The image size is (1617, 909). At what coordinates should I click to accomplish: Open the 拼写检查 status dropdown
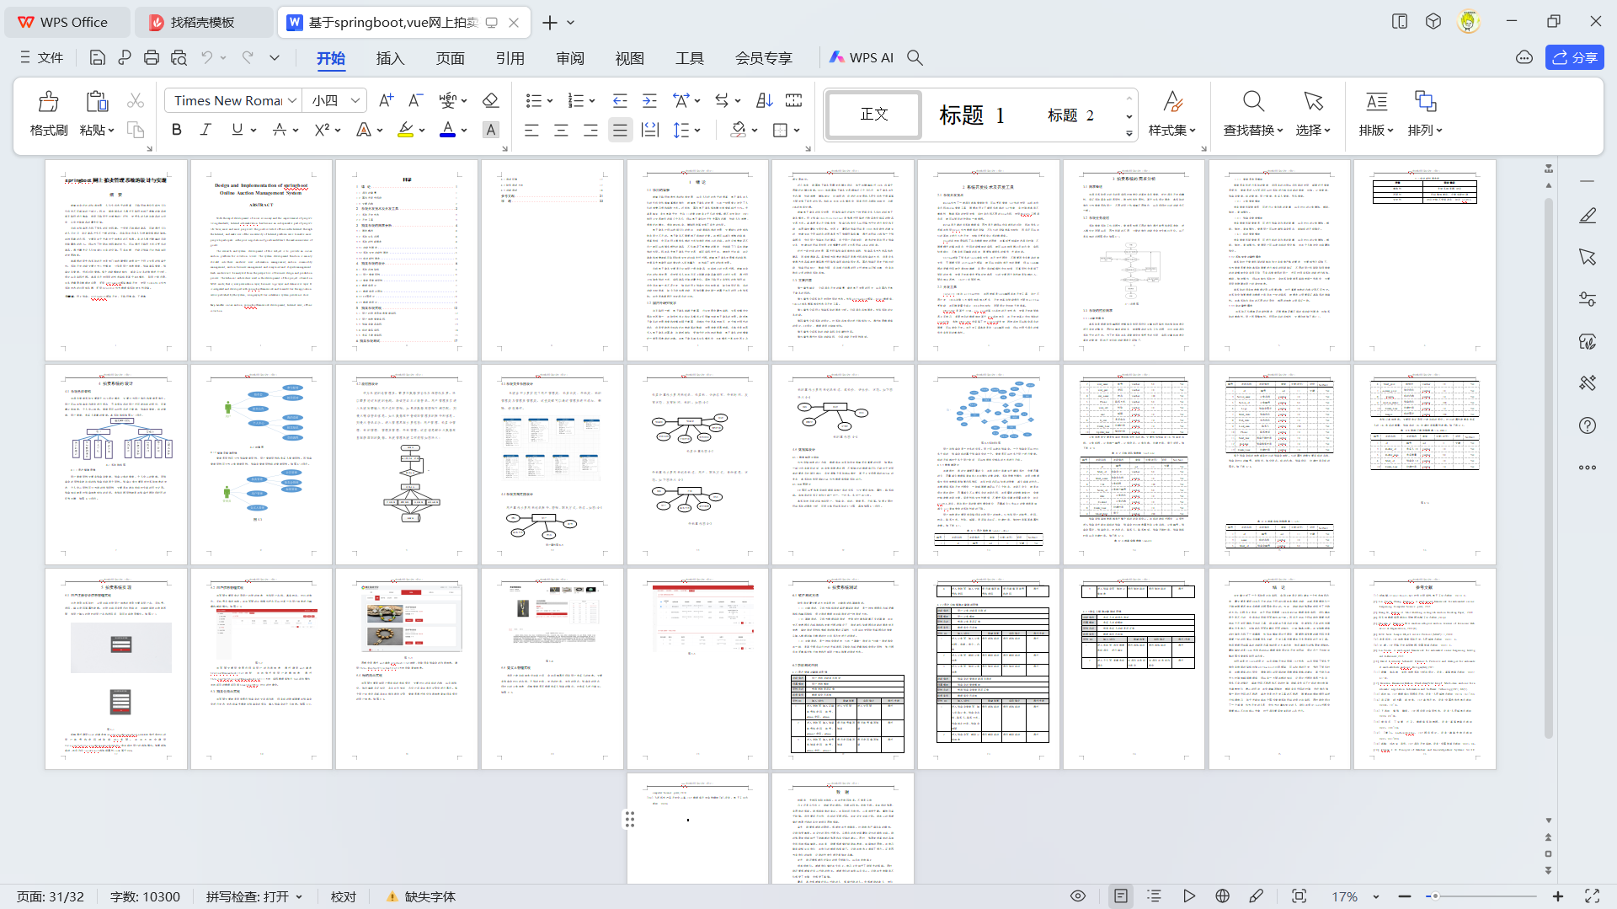click(253, 896)
